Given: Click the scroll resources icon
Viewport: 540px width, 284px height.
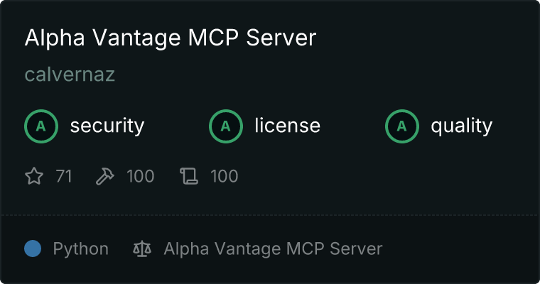Looking at the screenshot, I should click(x=189, y=176).
